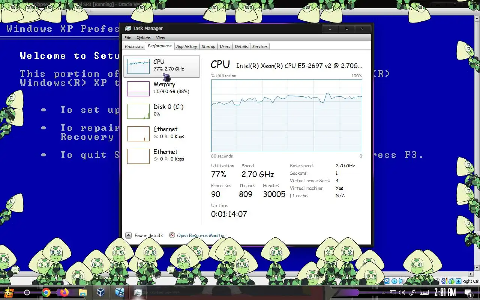Minimize the Task Manager window
Viewport: 480px width, 300px height.
tap(330, 28)
